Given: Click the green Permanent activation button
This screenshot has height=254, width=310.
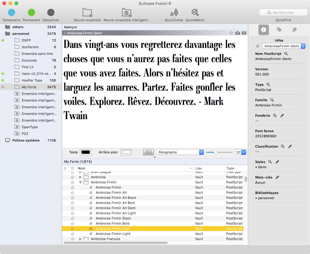Looking at the screenshot, I should click(x=31, y=12).
